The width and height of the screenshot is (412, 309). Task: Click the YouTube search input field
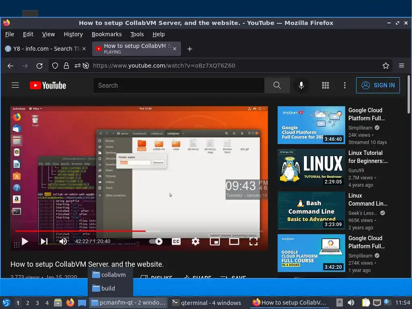(x=179, y=85)
